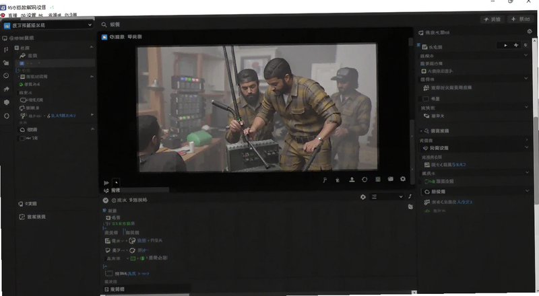The height and width of the screenshot is (296, 539).
Task: Click the blue link in the right panel middle
Action: (x=459, y=165)
